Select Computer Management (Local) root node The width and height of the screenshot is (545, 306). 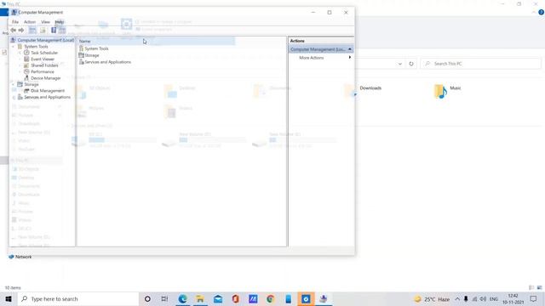[45, 40]
